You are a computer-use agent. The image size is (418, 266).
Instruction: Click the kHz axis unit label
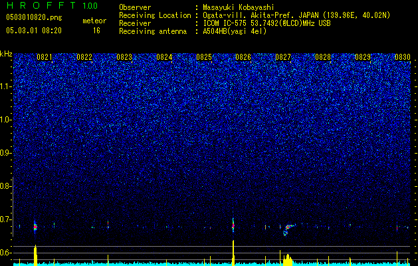6,54
